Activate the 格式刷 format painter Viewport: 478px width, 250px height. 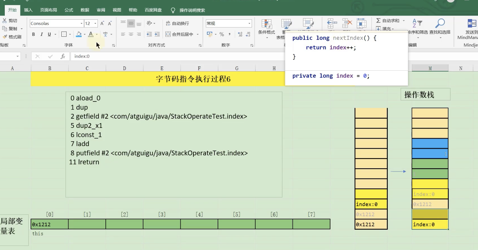[12, 37]
